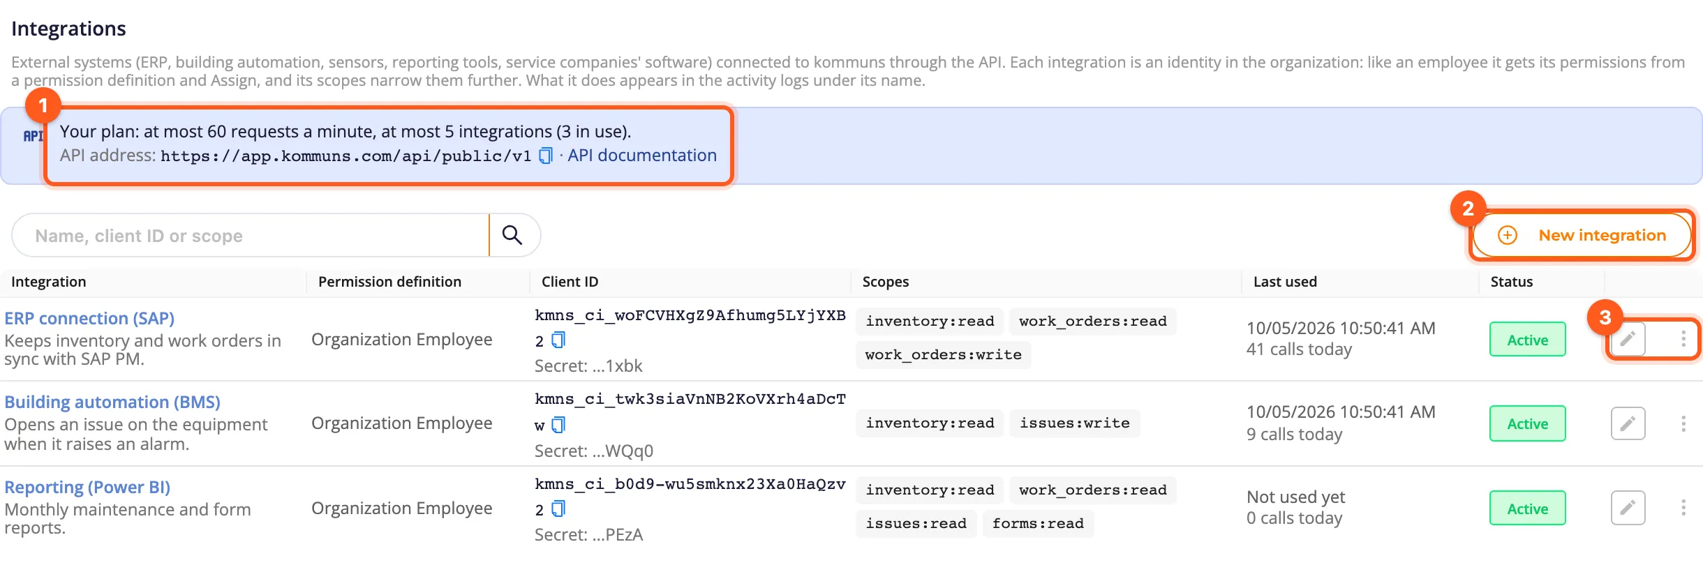The image size is (1703, 565).
Task: Copy the Building automation client ID
Action: [558, 425]
